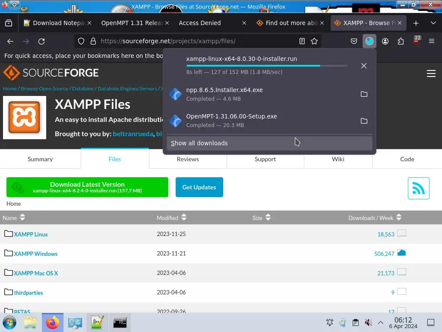Image resolution: width=442 pixels, height=332 pixels.
Task: Open Firefox application hamburger menu
Action: click(432, 41)
